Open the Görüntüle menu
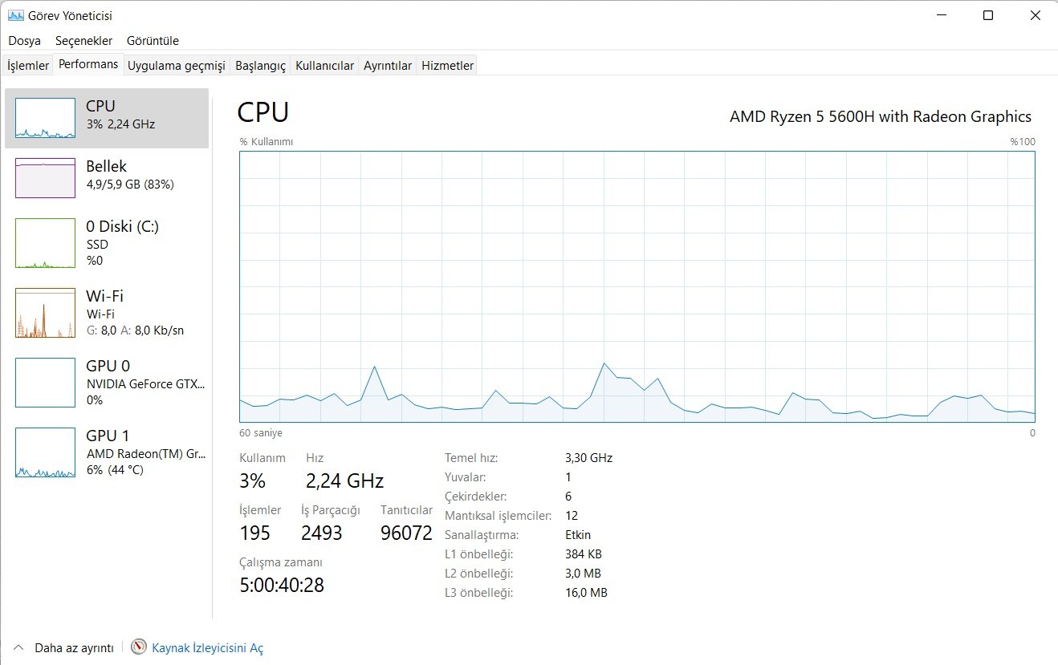 pyautogui.click(x=153, y=41)
